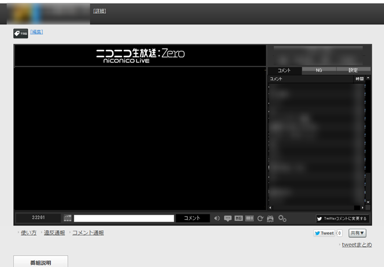Sort by 時間 column header
Screen dimensions: 384x267
point(359,79)
